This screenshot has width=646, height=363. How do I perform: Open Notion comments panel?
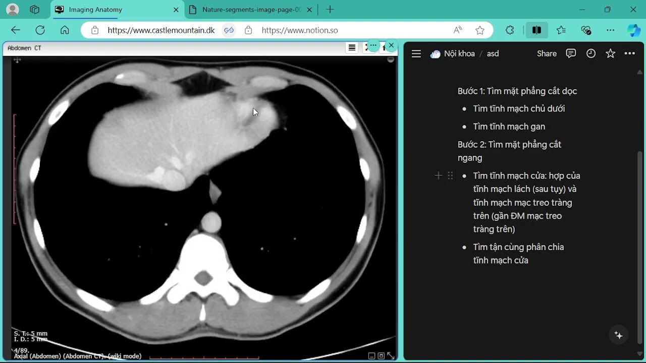tap(571, 53)
